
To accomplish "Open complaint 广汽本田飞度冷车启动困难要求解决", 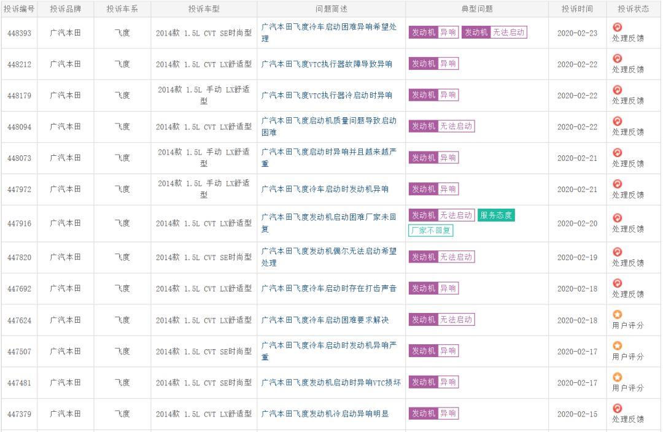I will [325, 320].
